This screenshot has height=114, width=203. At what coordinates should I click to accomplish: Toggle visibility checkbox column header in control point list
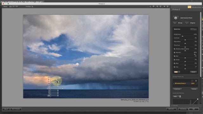coord(196,81)
